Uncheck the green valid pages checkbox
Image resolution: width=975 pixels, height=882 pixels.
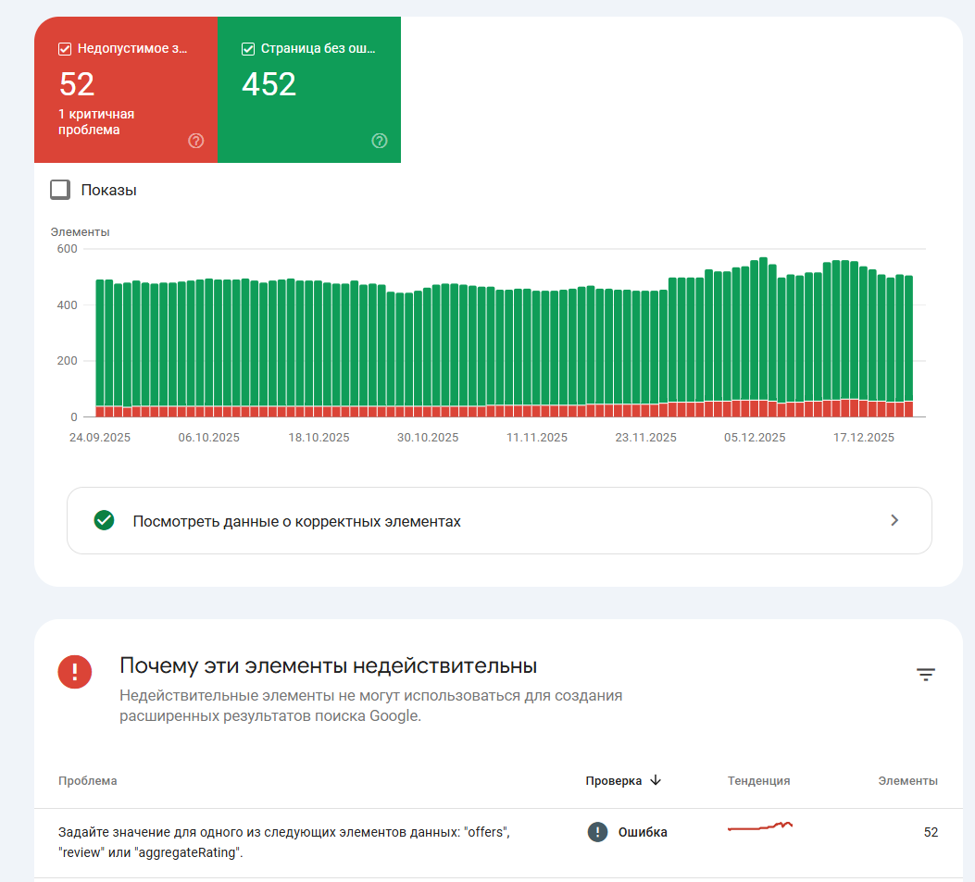[x=248, y=49]
